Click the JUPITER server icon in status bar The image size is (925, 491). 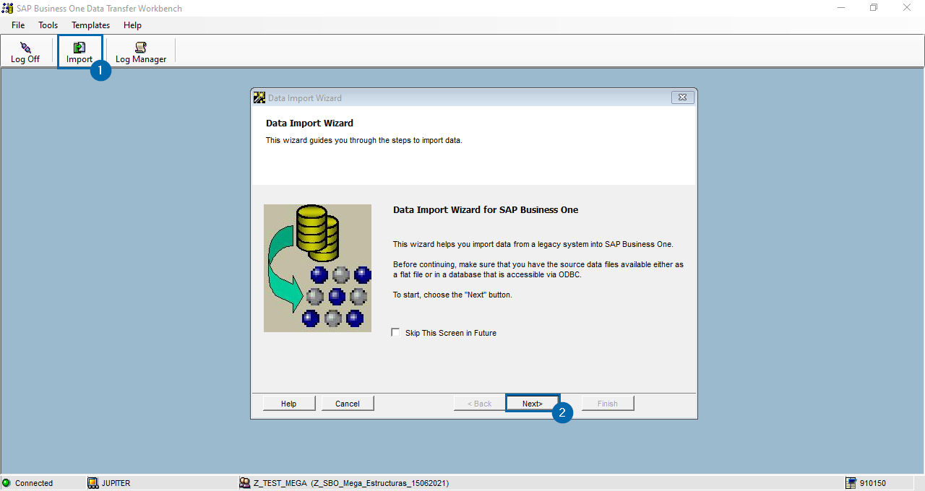tap(92, 483)
